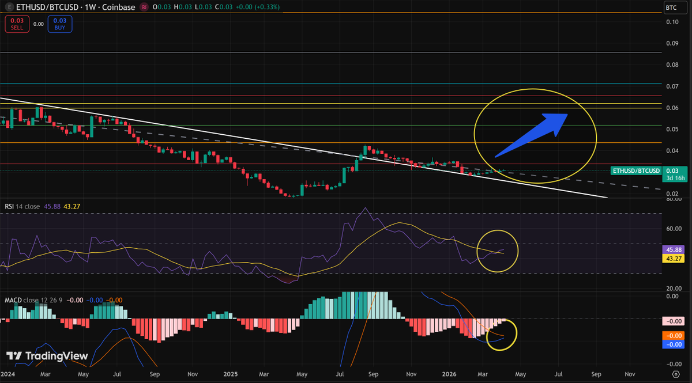Click the 2025 label on the time axis
Screen dimensions: 692x383
click(x=231, y=374)
